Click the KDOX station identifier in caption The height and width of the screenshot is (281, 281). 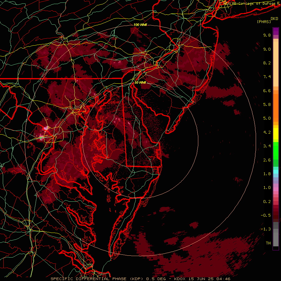(180, 279)
